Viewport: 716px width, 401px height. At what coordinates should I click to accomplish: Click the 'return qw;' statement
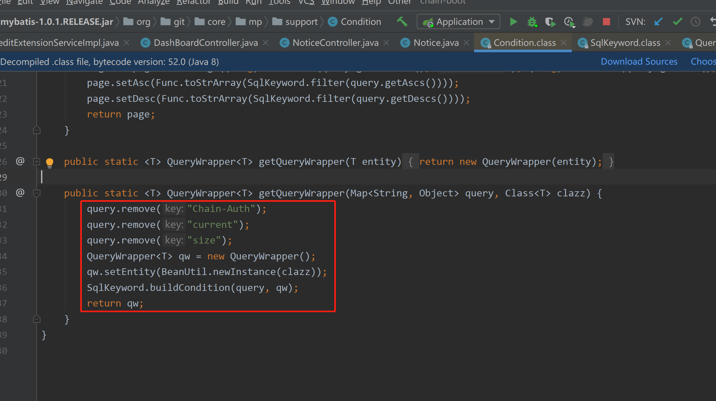[x=115, y=303]
